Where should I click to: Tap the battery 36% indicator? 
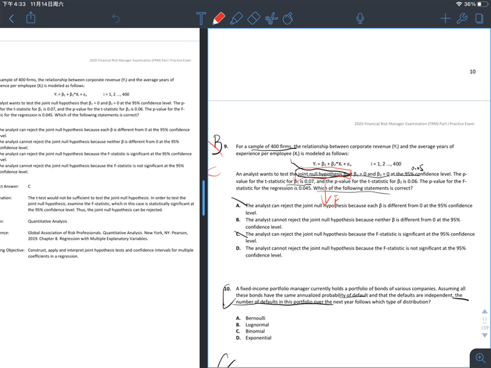[x=476, y=4]
